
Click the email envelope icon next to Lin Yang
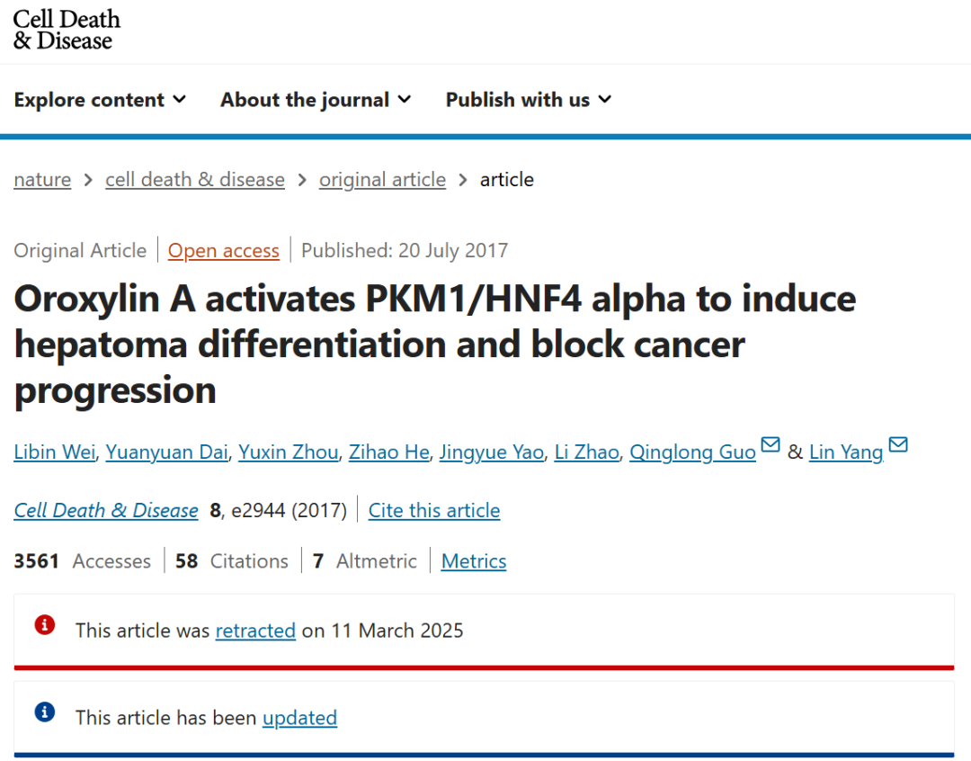pos(898,445)
